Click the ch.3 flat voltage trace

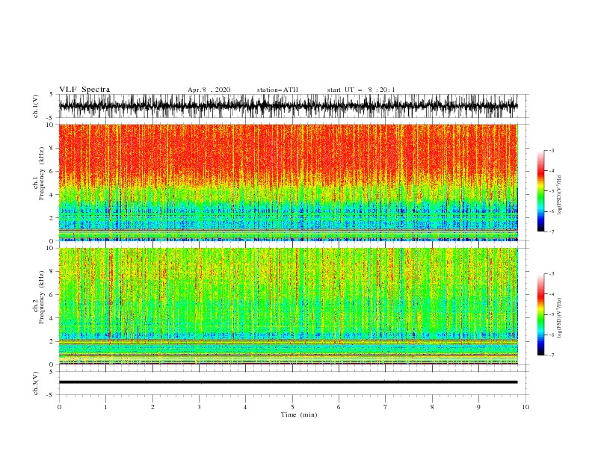click(x=288, y=382)
